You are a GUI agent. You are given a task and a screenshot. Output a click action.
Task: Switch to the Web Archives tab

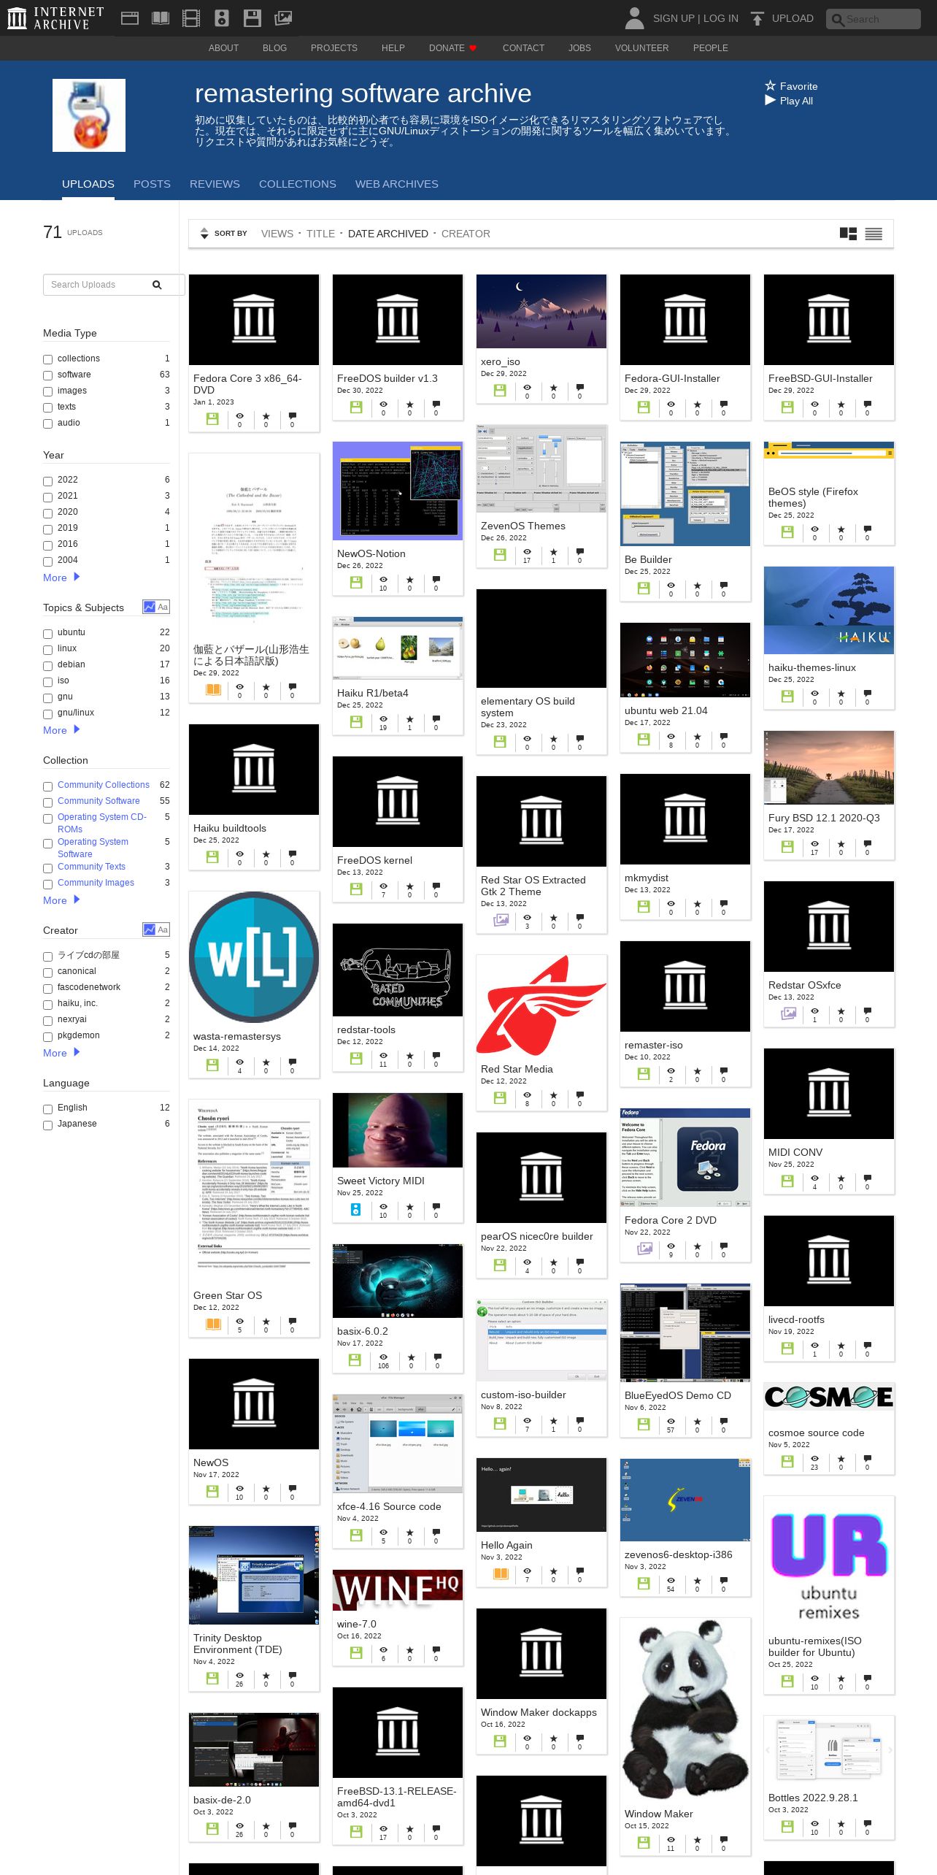tap(397, 184)
